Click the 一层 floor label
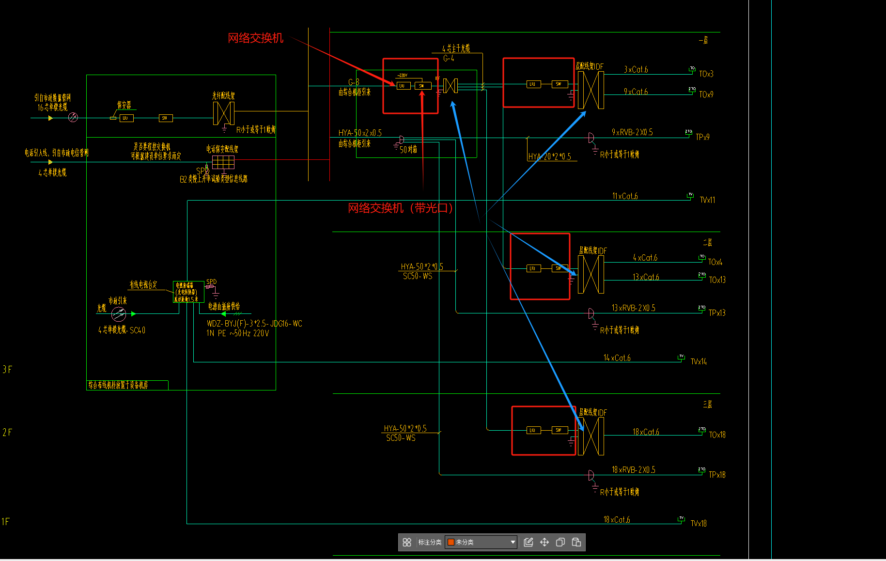This screenshot has height=561, width=886. pyautogui.click(x=703, y=40)
